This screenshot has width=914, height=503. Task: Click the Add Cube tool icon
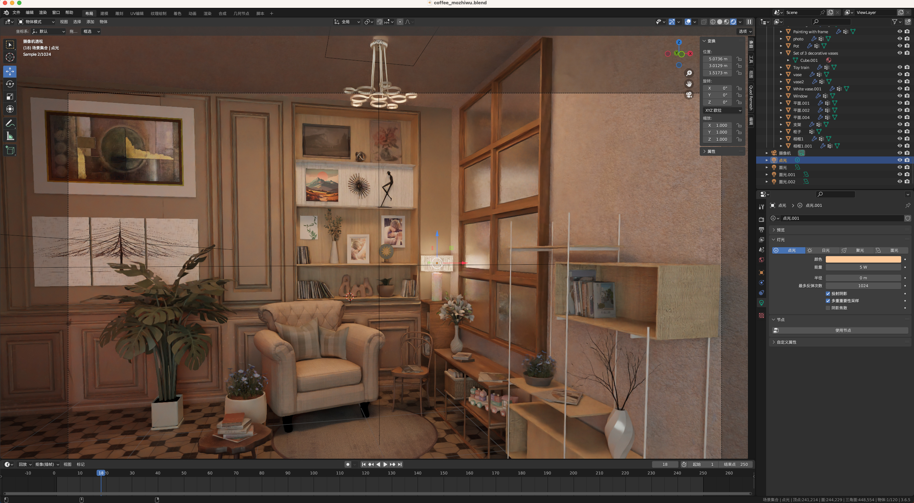point(10,150)
